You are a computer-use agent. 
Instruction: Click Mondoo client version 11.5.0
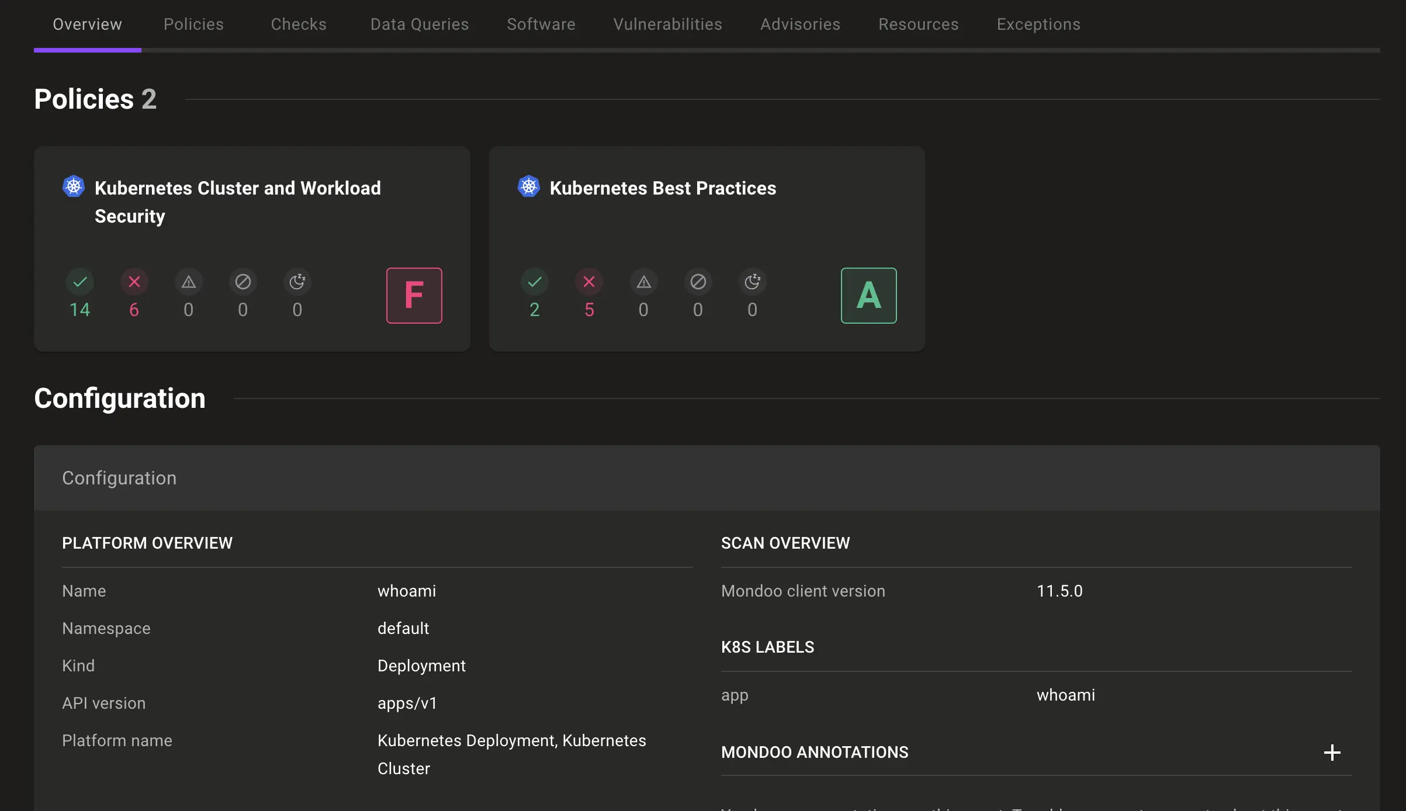[x=1059, y=591]
